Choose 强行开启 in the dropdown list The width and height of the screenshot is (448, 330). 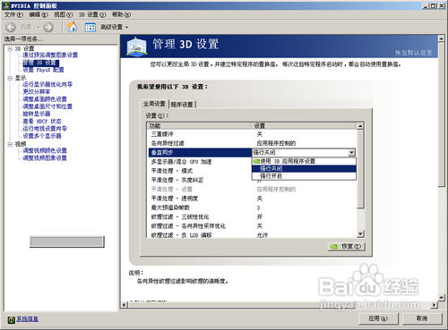(304, 176)
